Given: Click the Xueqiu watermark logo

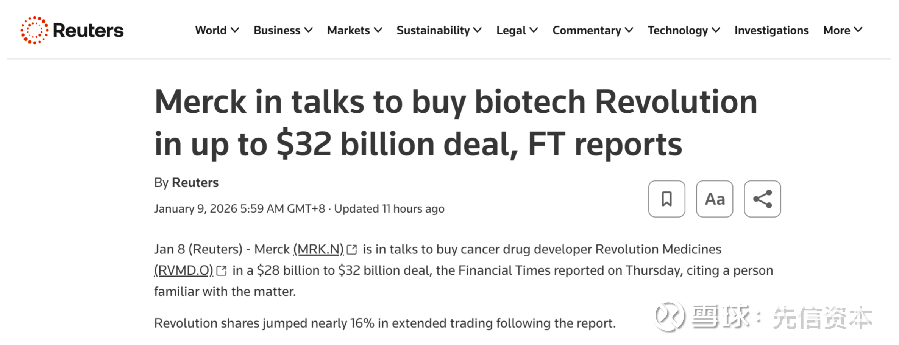Looking at the screenshot, I should (669, 316).
